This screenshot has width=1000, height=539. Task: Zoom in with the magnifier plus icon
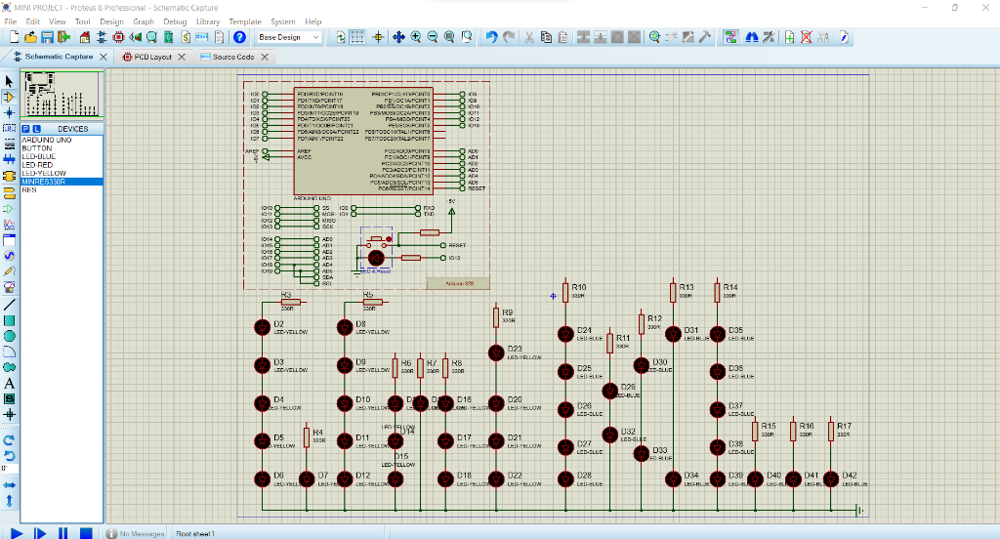coord(416,38)
